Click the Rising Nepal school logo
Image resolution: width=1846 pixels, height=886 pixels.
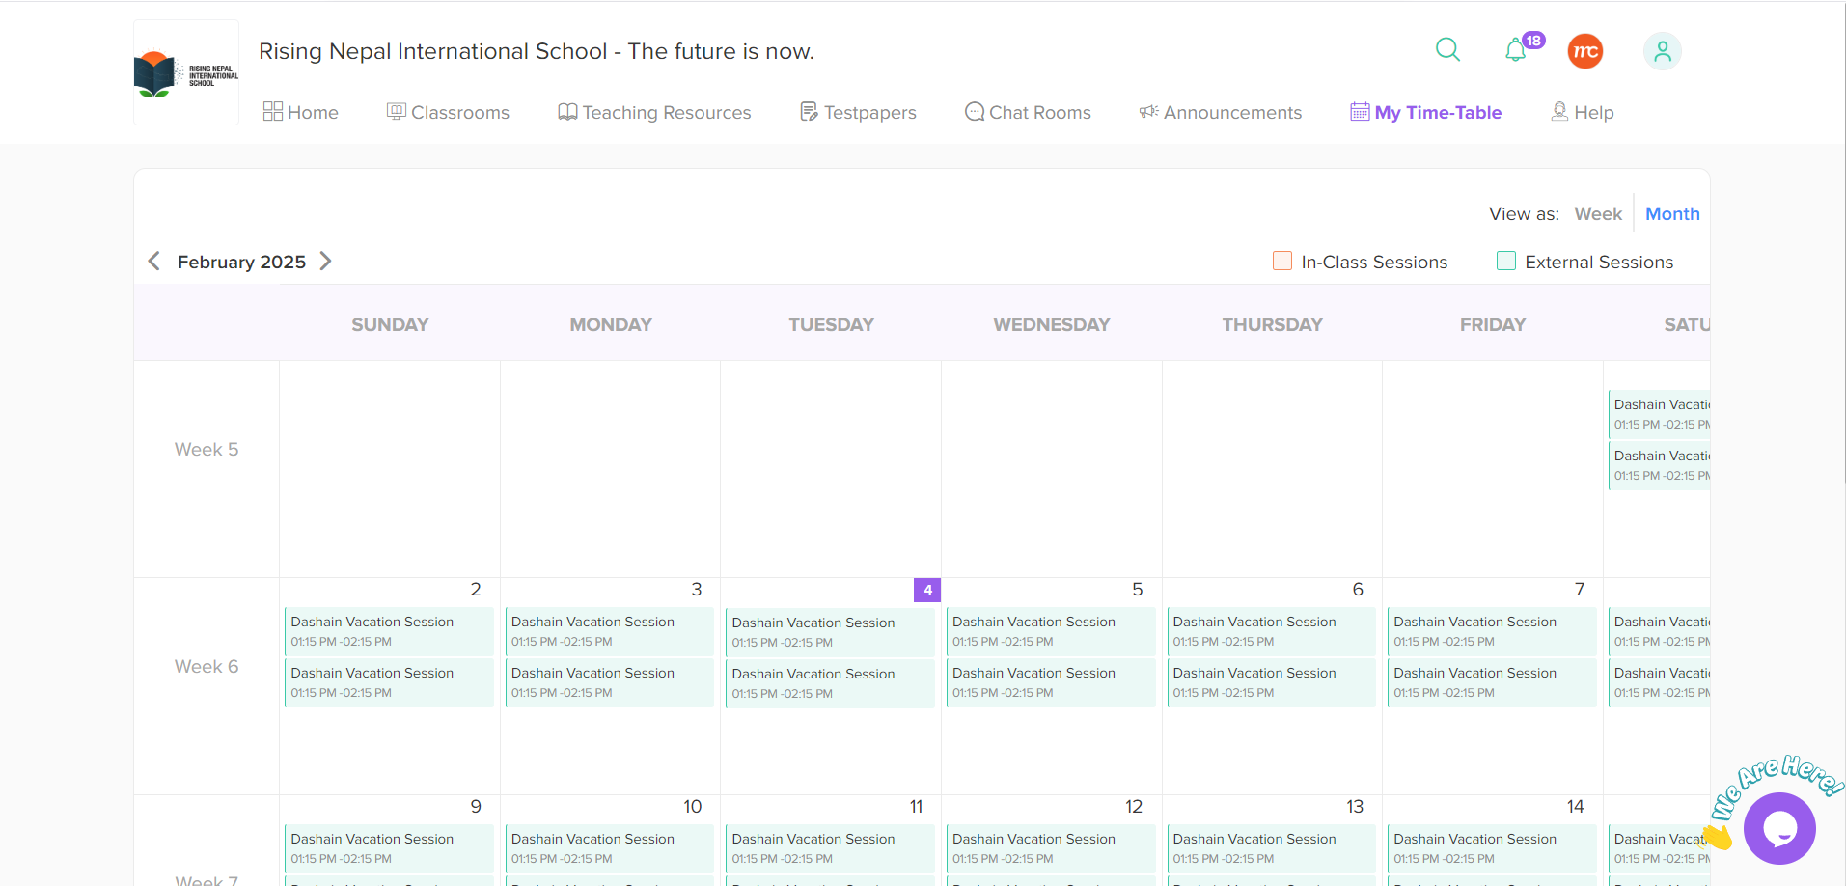(x=185, y=73)
